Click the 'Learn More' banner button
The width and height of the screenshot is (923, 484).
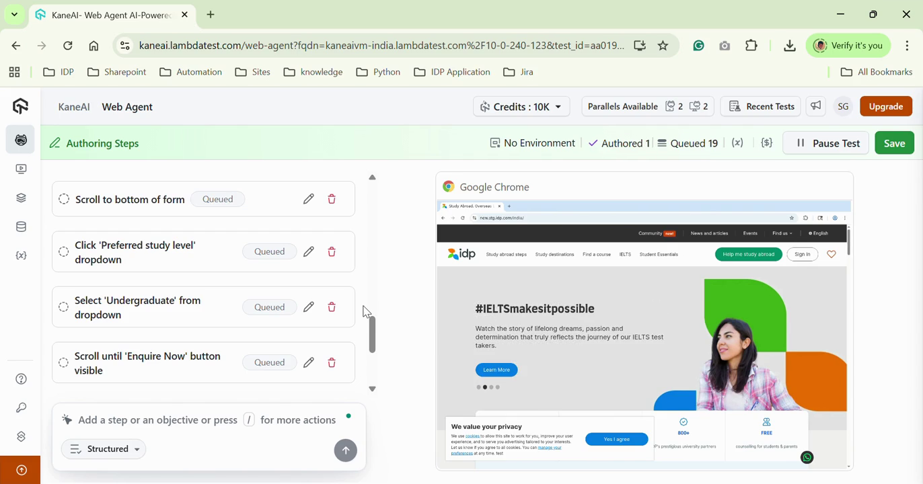click(x=496, y=370)
